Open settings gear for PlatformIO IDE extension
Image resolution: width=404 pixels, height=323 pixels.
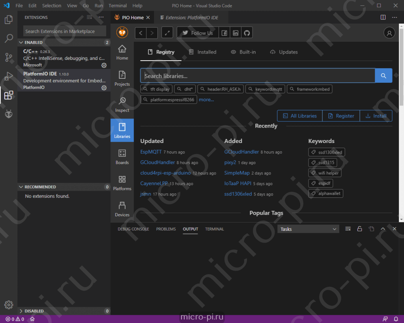tap(104, 87)
